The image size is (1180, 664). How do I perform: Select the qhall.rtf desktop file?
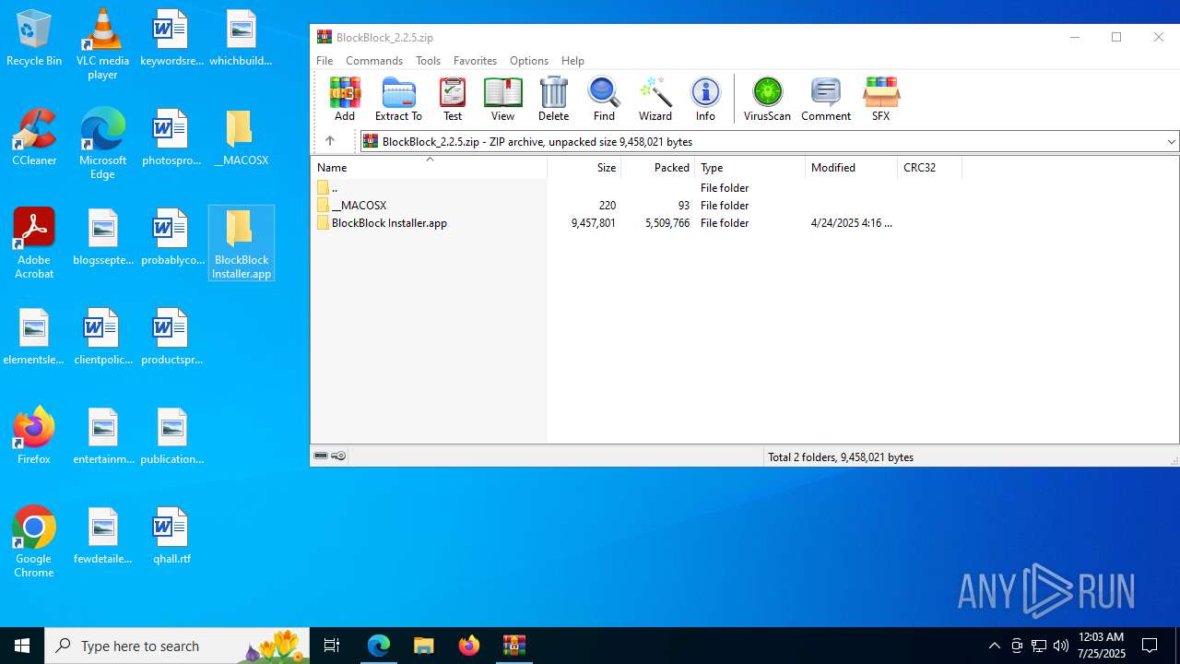click(x=171, y=536)
